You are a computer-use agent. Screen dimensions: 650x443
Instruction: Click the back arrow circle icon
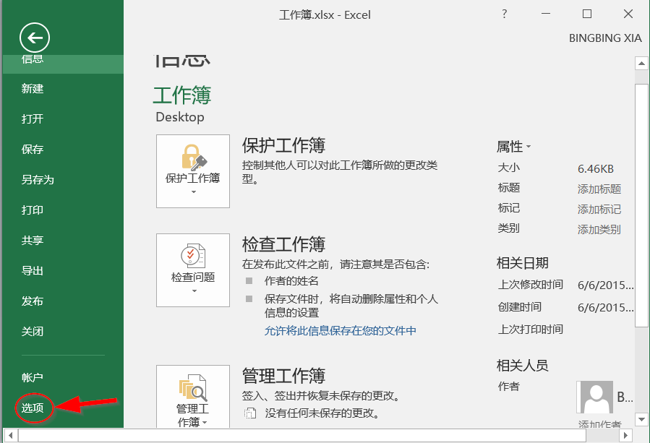pos(35,38)
